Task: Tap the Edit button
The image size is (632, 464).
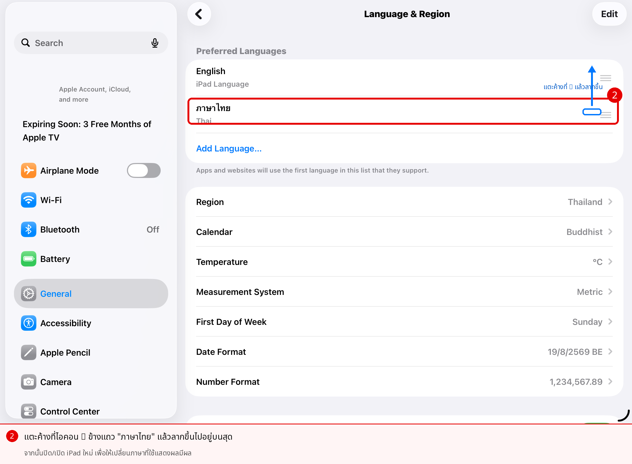Action: tap(609, 14)
